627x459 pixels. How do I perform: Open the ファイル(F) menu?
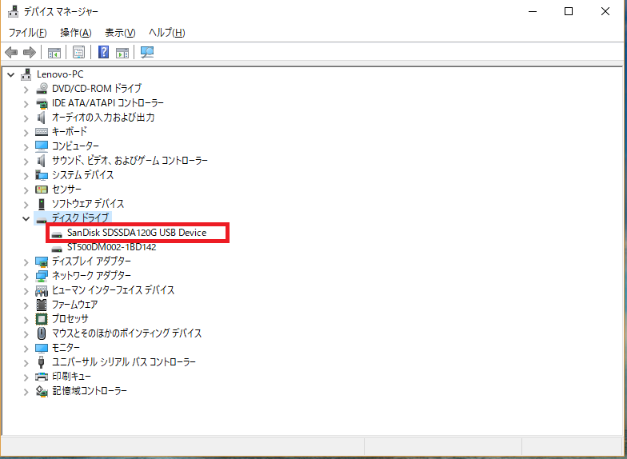click(x=27, y=33)
